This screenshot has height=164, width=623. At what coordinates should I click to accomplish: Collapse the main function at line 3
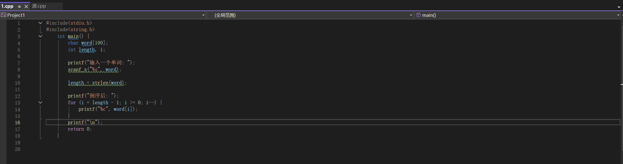pyautogui.click(x=40, y=36)
